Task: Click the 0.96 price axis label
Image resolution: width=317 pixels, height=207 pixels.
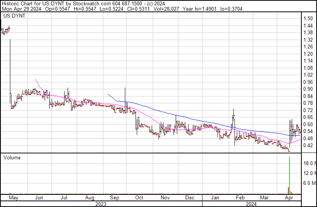Action: point(308,82)
